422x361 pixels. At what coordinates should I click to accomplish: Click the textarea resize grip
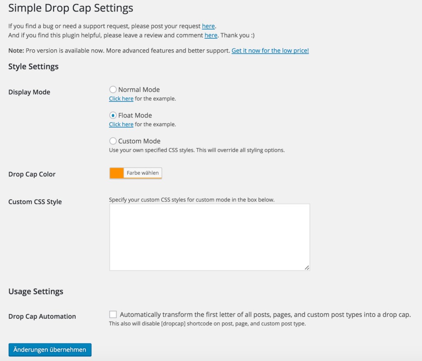(307, 268)
